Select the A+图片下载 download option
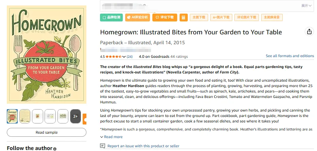Image resolution: width=317 pixels, height=151 pixels. (221, 17)
